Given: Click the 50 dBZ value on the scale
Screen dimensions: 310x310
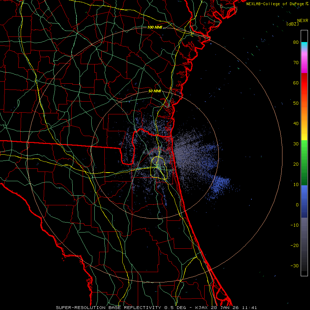Looking at the screenshot, I should pos(296,103).
